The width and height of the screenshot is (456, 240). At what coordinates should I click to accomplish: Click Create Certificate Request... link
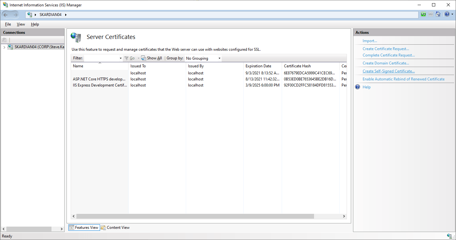(x=386, y=49)
